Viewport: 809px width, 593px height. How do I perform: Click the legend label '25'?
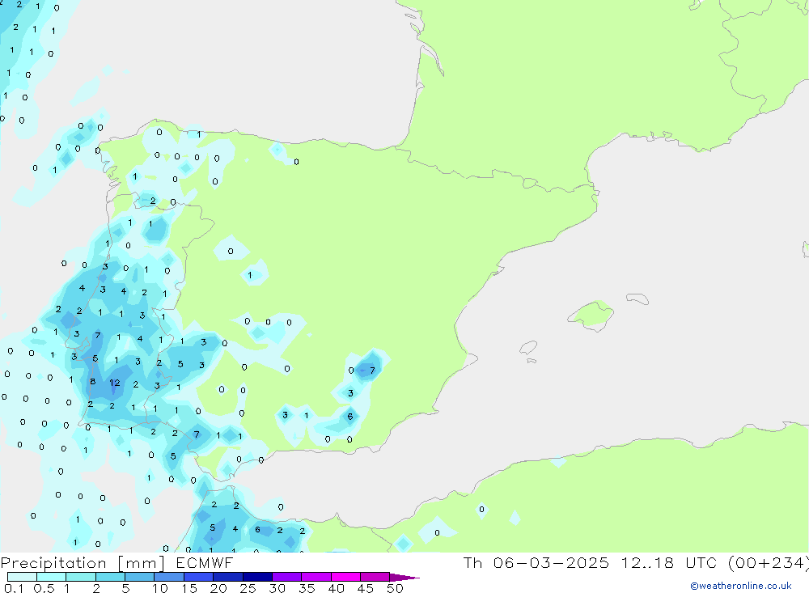point(248,588)
